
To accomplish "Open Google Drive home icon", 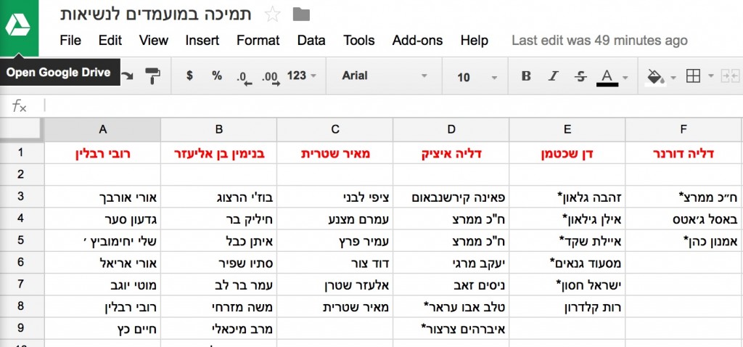I will 19,28.
